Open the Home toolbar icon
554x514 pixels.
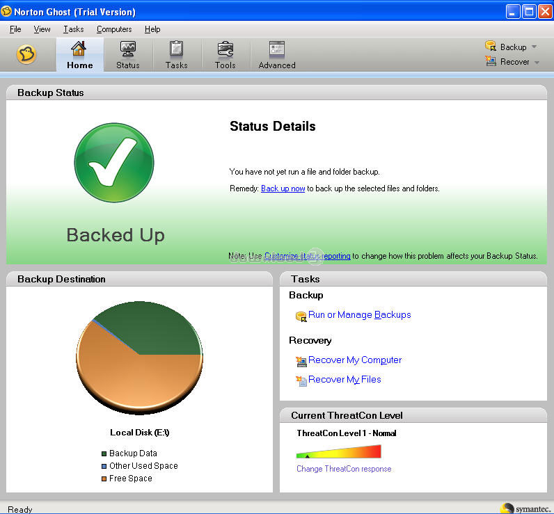[79, 49]
